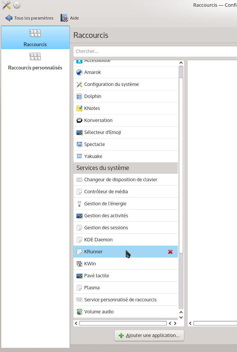This screenshot has width=237, height=352.
Task: Click the light bulb icon for Gestion de l'énergie
Action: pos(79,204)
